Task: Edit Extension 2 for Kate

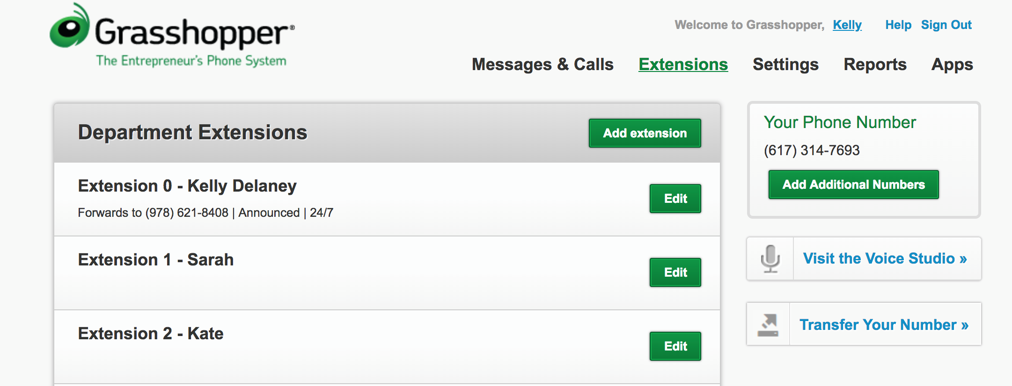Action: (x=675, y=346)
